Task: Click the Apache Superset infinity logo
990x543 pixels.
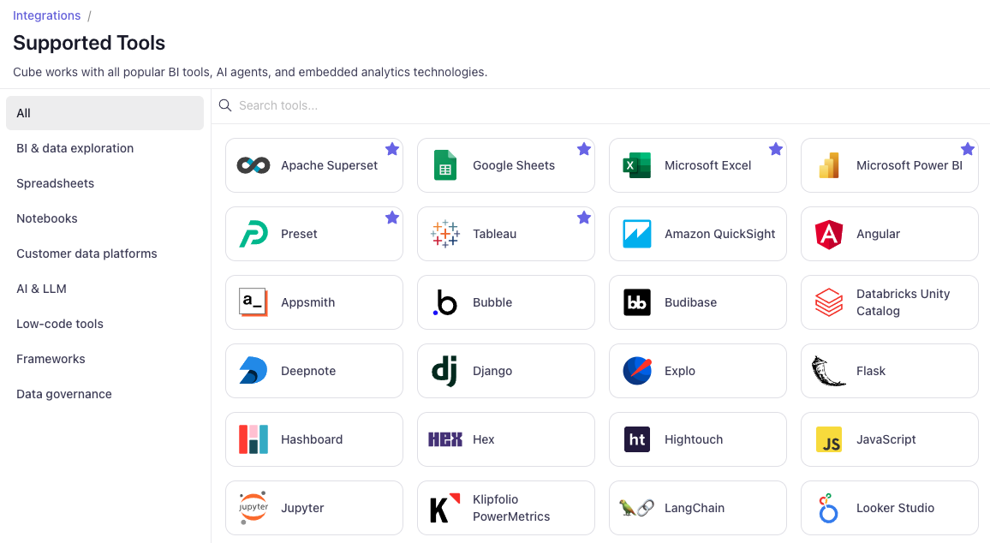Action: click(253, 165)
